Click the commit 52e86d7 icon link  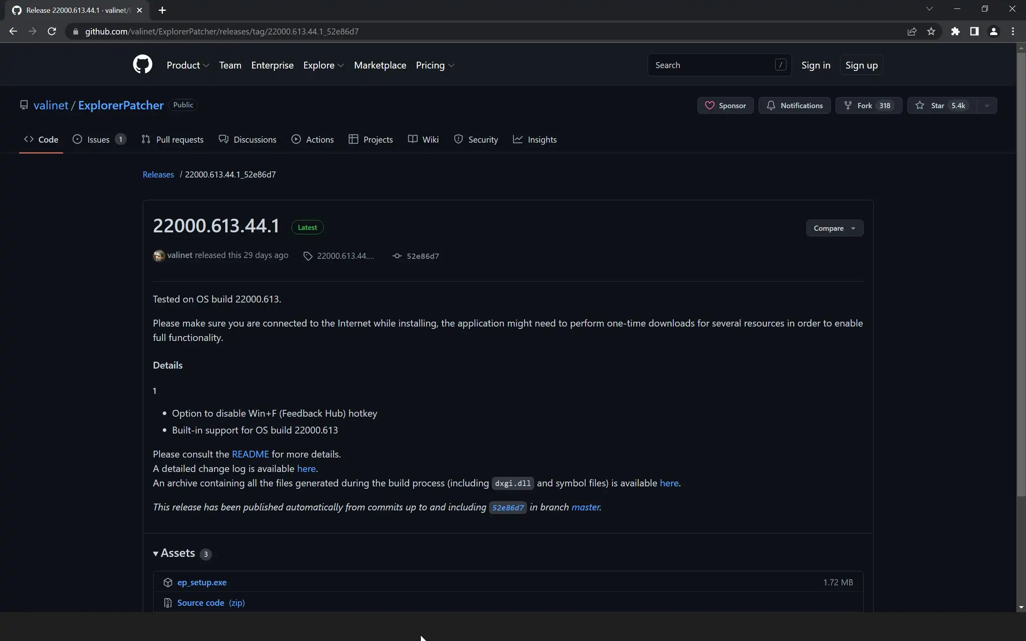click(416, 256)
